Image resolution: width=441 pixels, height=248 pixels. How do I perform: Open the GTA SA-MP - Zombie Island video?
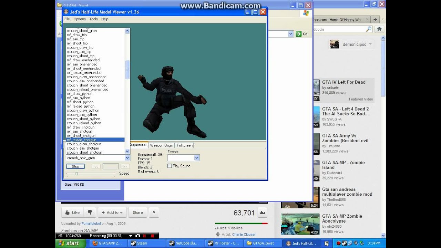click(343, 165)
